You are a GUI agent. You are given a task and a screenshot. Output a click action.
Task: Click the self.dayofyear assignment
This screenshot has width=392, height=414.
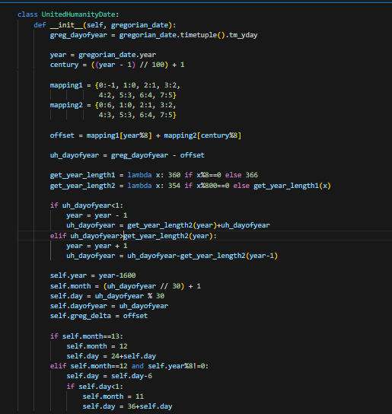click(109, 306)
